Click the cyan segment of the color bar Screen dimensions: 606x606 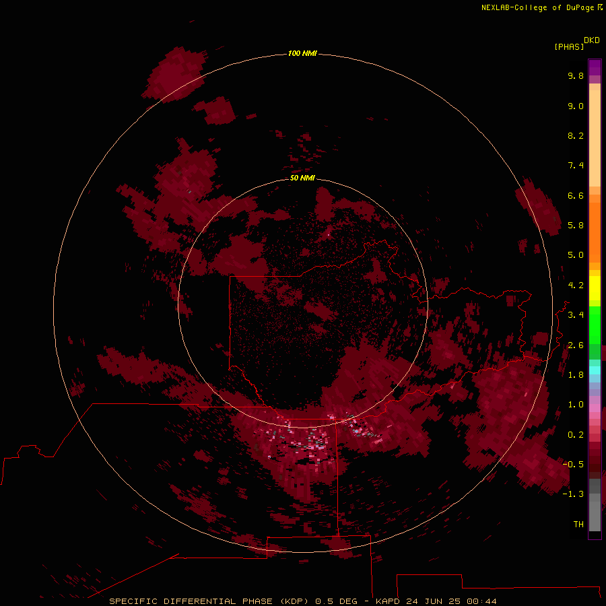point(595,370)
